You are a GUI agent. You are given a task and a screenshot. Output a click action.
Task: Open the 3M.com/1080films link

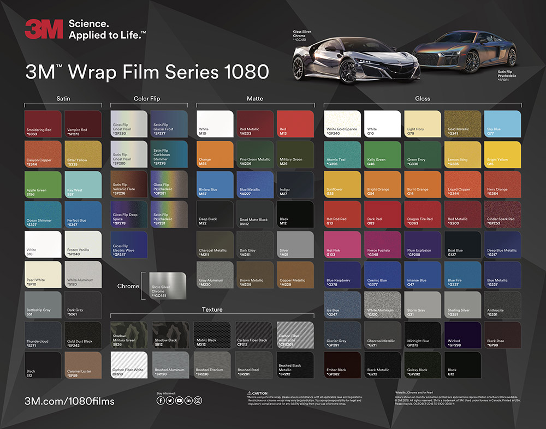click(69, 401)
